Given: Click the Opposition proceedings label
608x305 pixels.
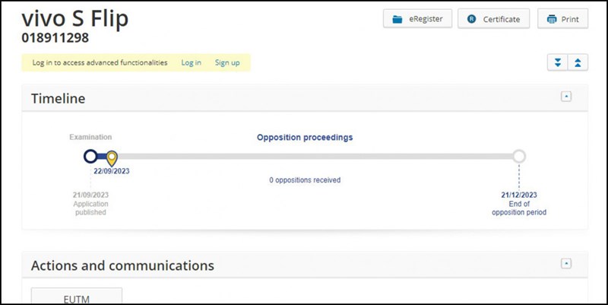Looking at the screenshot, I should (304, 138).
